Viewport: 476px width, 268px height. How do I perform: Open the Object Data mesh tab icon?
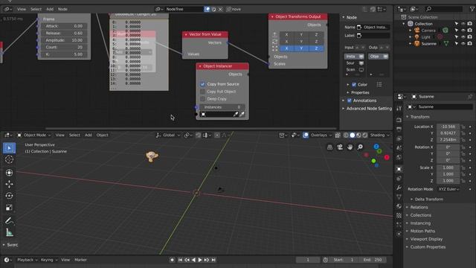(x=399, y=197)
